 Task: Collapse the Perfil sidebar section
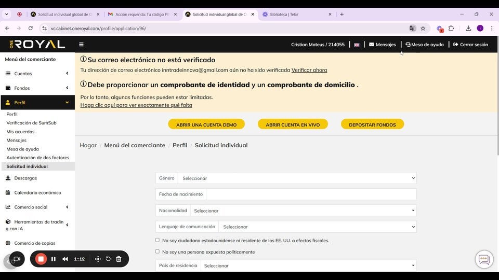click(37, 103)
